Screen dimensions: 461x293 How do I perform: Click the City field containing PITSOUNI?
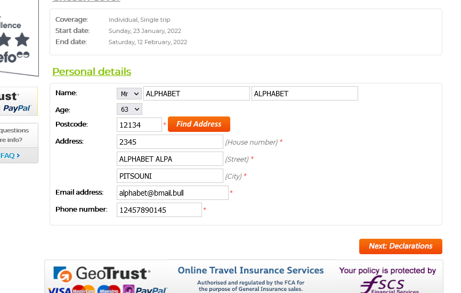tap(170, 175)
